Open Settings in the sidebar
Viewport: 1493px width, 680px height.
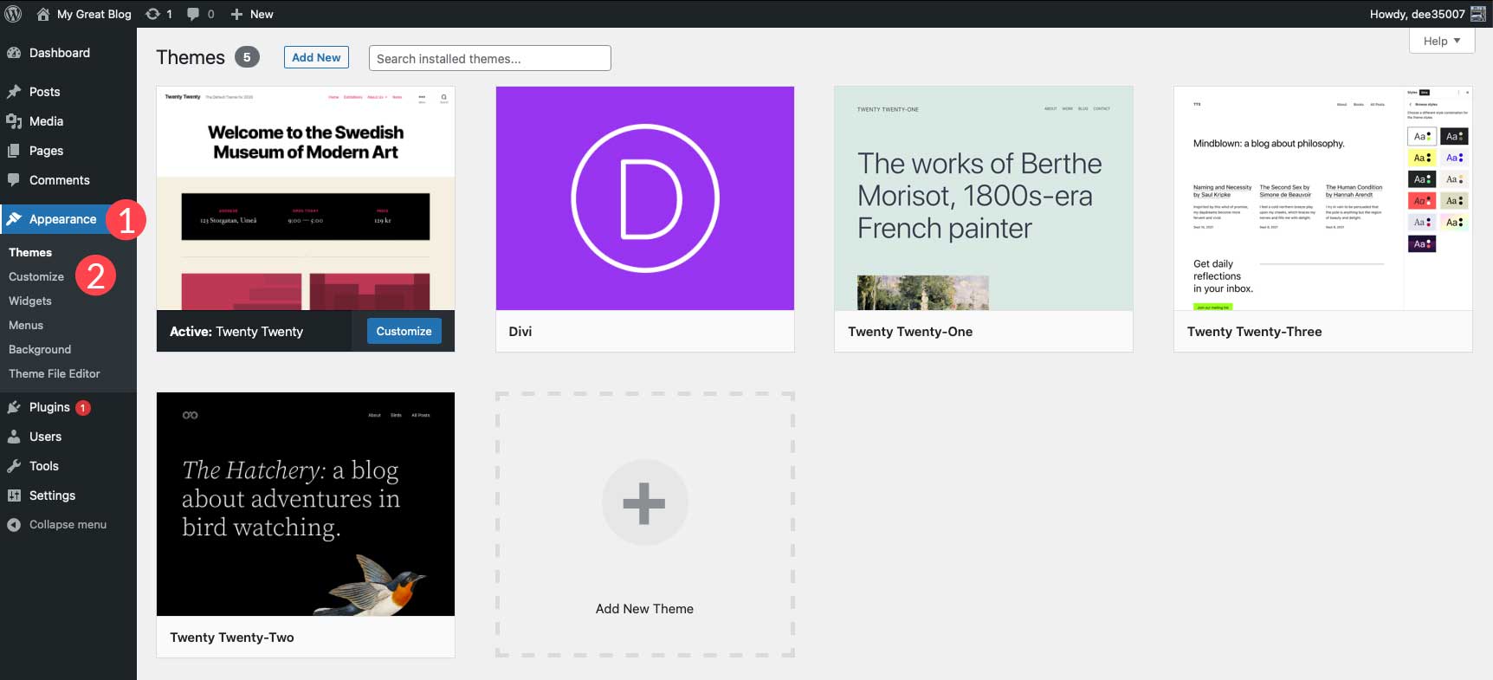[x=52, y=495]
